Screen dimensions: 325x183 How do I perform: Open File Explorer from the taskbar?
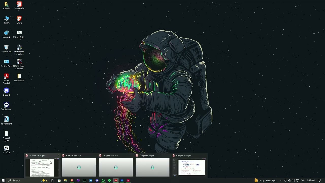click(x=66, y=180)
